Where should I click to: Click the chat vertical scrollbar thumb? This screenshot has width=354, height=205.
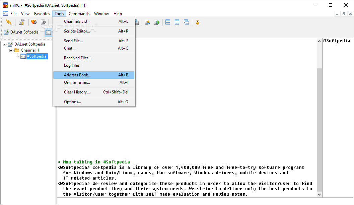click(319, 130)
